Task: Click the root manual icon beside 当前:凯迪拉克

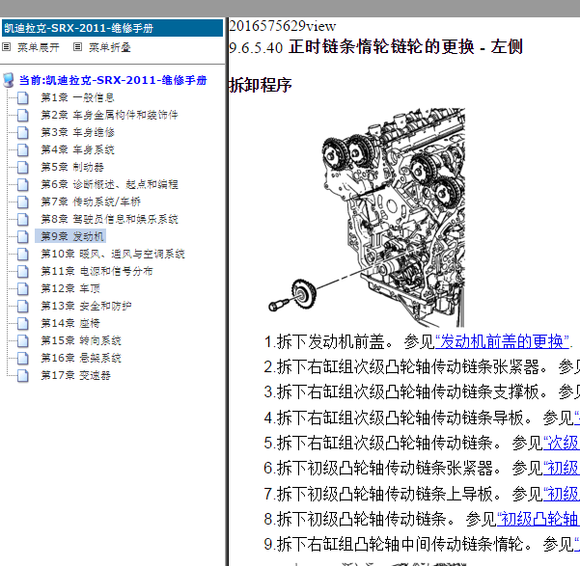Action: (9, 80)
